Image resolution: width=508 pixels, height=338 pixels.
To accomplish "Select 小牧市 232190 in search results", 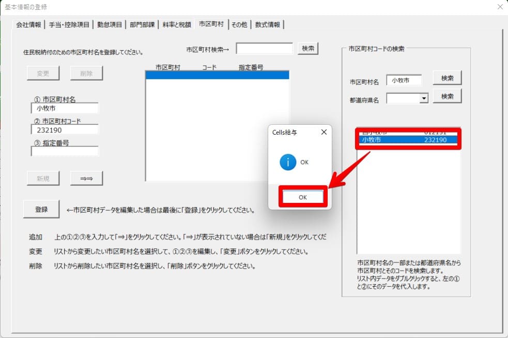I will tap(408, 140).
